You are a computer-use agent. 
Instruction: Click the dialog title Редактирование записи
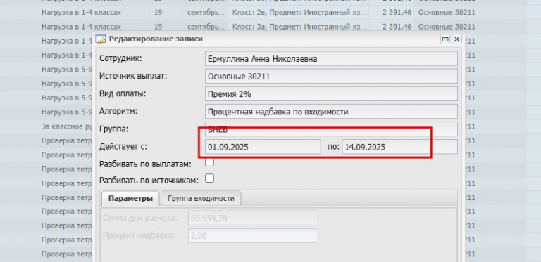[156, 39]
